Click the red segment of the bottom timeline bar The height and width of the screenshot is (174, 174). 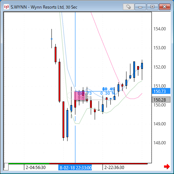(x=98, y=164)
